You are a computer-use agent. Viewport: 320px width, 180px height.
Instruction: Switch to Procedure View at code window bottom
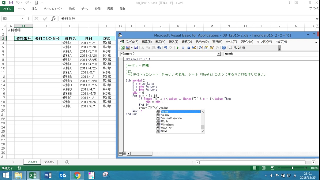coord(121,153)
